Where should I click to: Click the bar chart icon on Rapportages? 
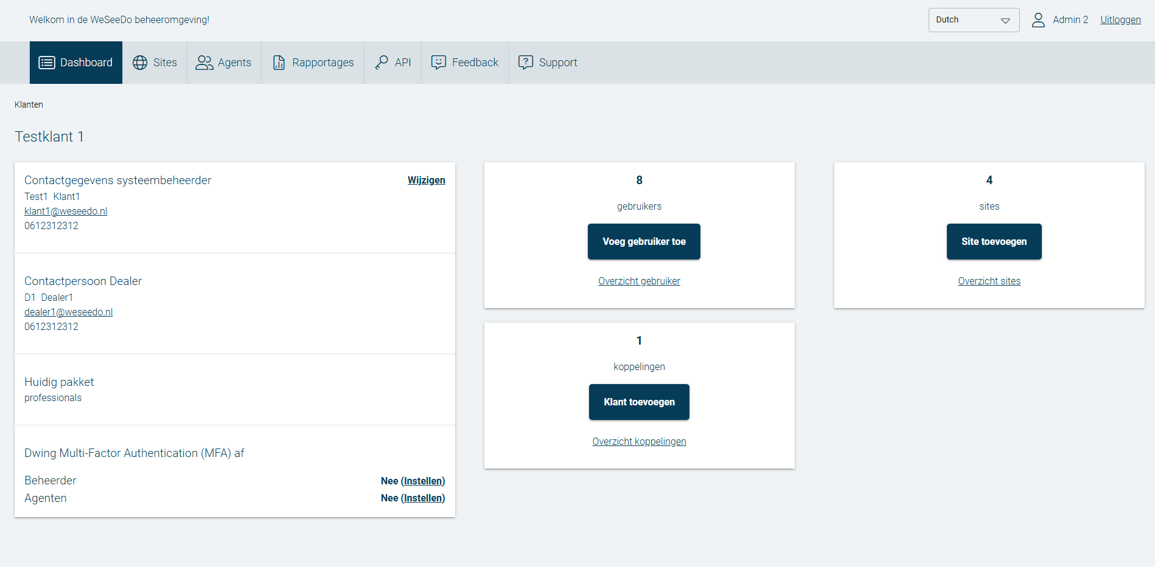pyautogui.click(x=279, y=62)
